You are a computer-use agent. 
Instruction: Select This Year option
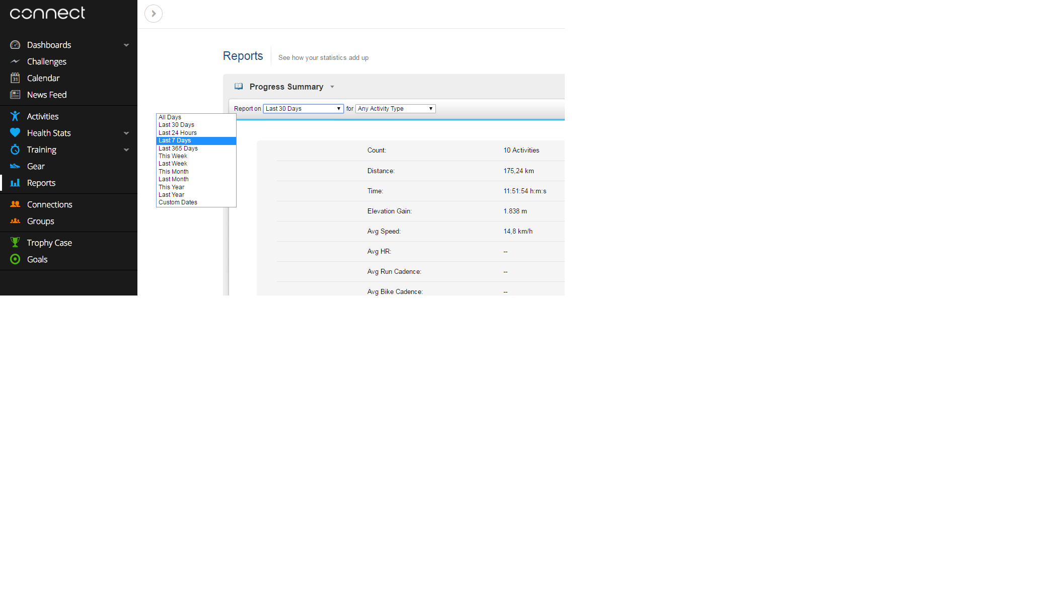(196, 187)
